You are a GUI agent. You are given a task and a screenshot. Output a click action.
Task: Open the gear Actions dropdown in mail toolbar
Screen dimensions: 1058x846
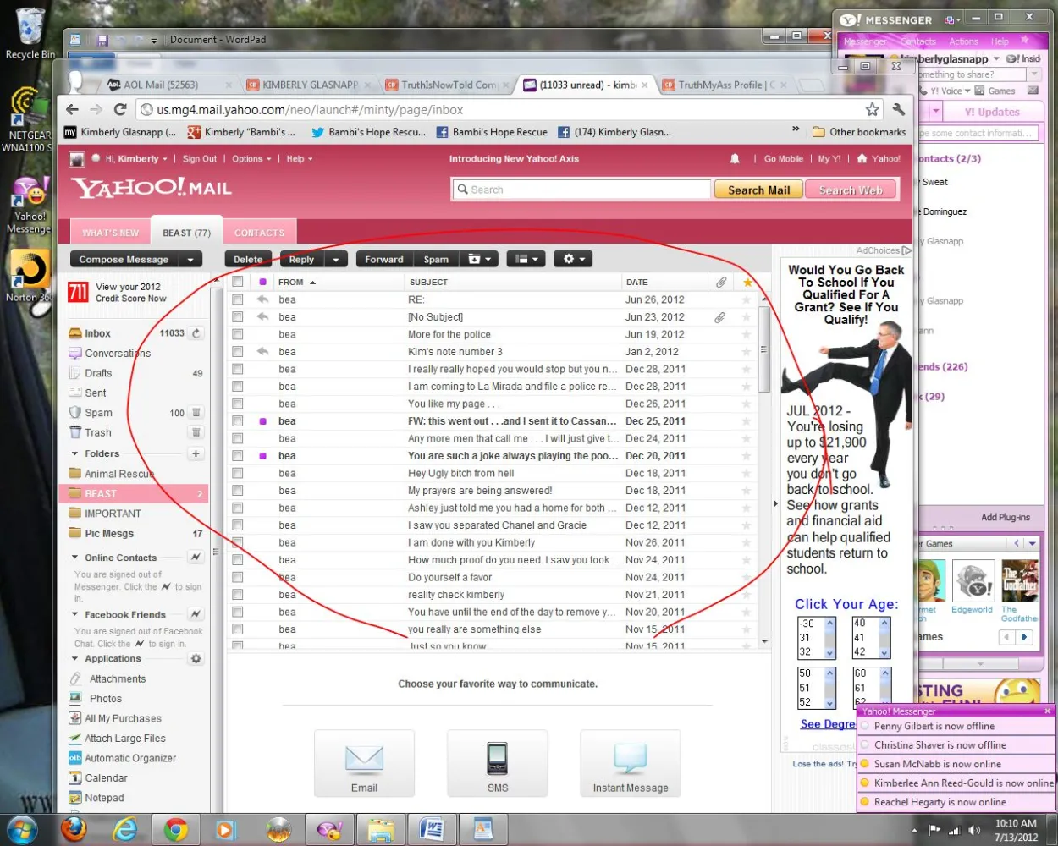573,260
